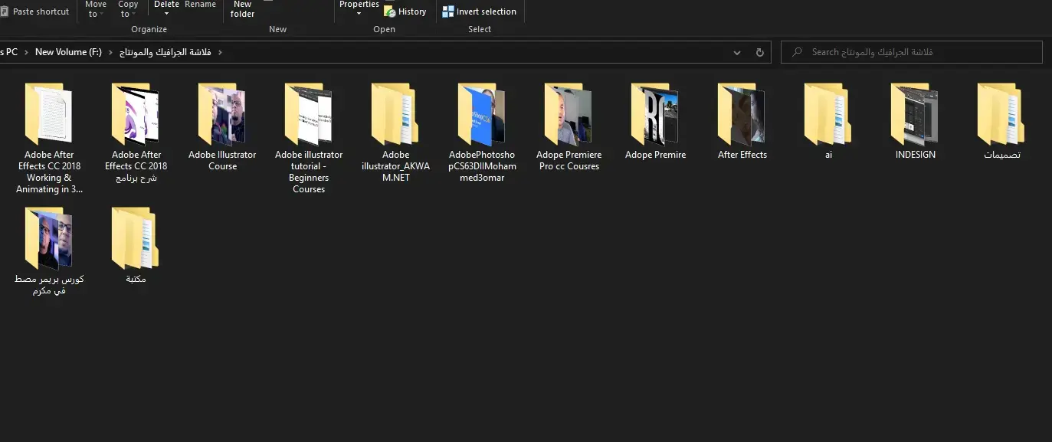
Task: Select the AdobePhotoshopCS63DIIMohammed3omar folder
Action: point(482,133)
